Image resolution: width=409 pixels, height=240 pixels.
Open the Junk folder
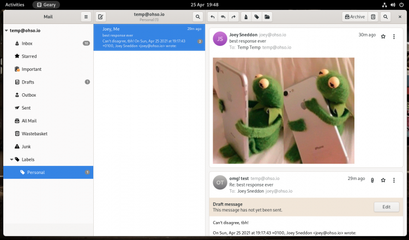coord(48,147)
